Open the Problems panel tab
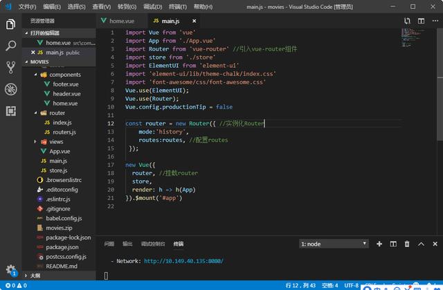 pyautogui.click(x=109, y=244)
